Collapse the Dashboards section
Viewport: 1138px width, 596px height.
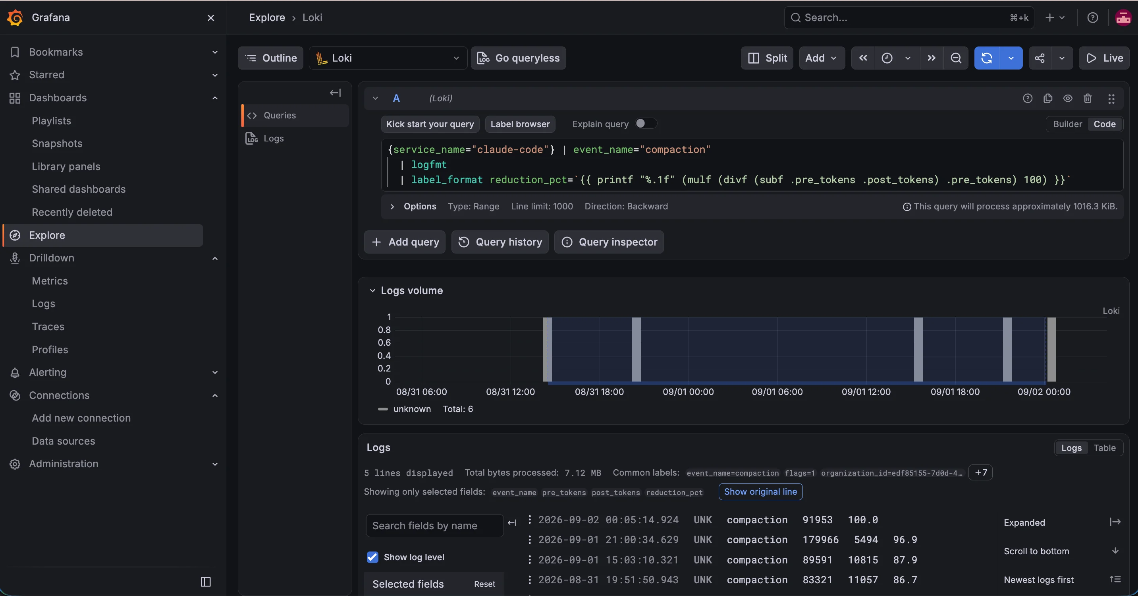(x=215, y=98)
